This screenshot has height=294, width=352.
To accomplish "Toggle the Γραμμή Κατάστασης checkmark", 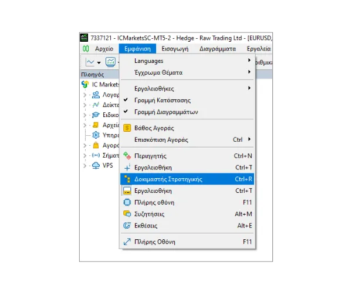I will 126,100.
